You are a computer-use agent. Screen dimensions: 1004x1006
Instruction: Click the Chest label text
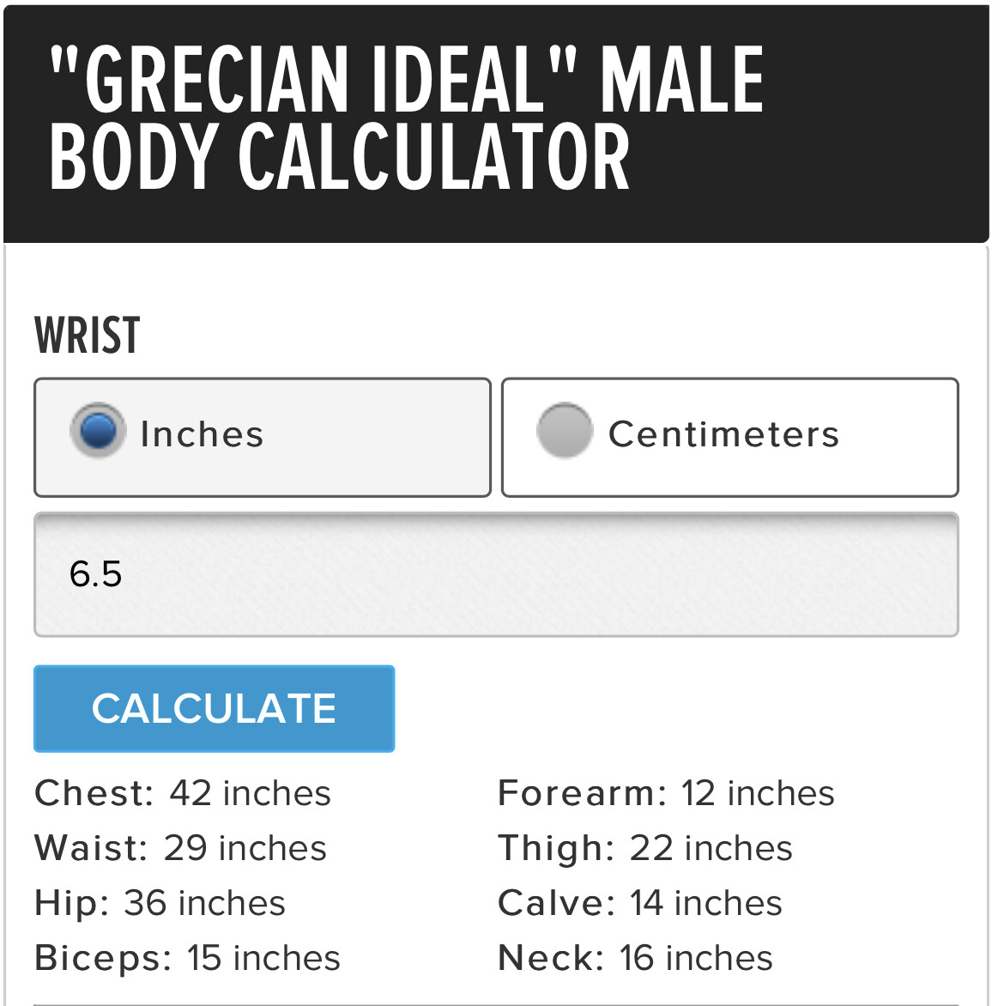(x=94, y=793)
